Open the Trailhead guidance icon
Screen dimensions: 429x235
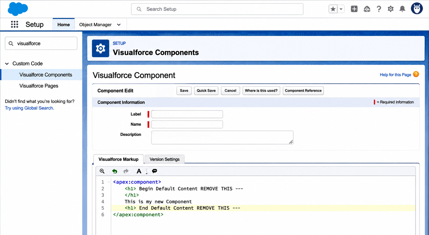[367, 9]
